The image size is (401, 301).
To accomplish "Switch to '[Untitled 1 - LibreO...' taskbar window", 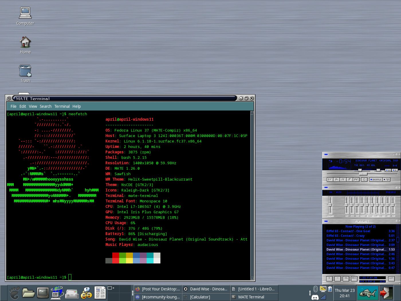I will click(254, 289).
